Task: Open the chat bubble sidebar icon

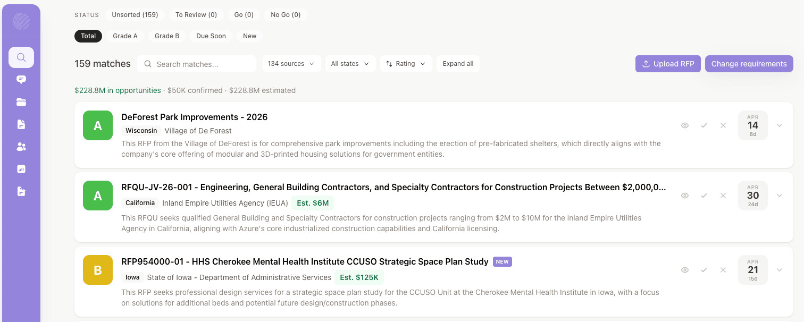Action: click(21, 80)
